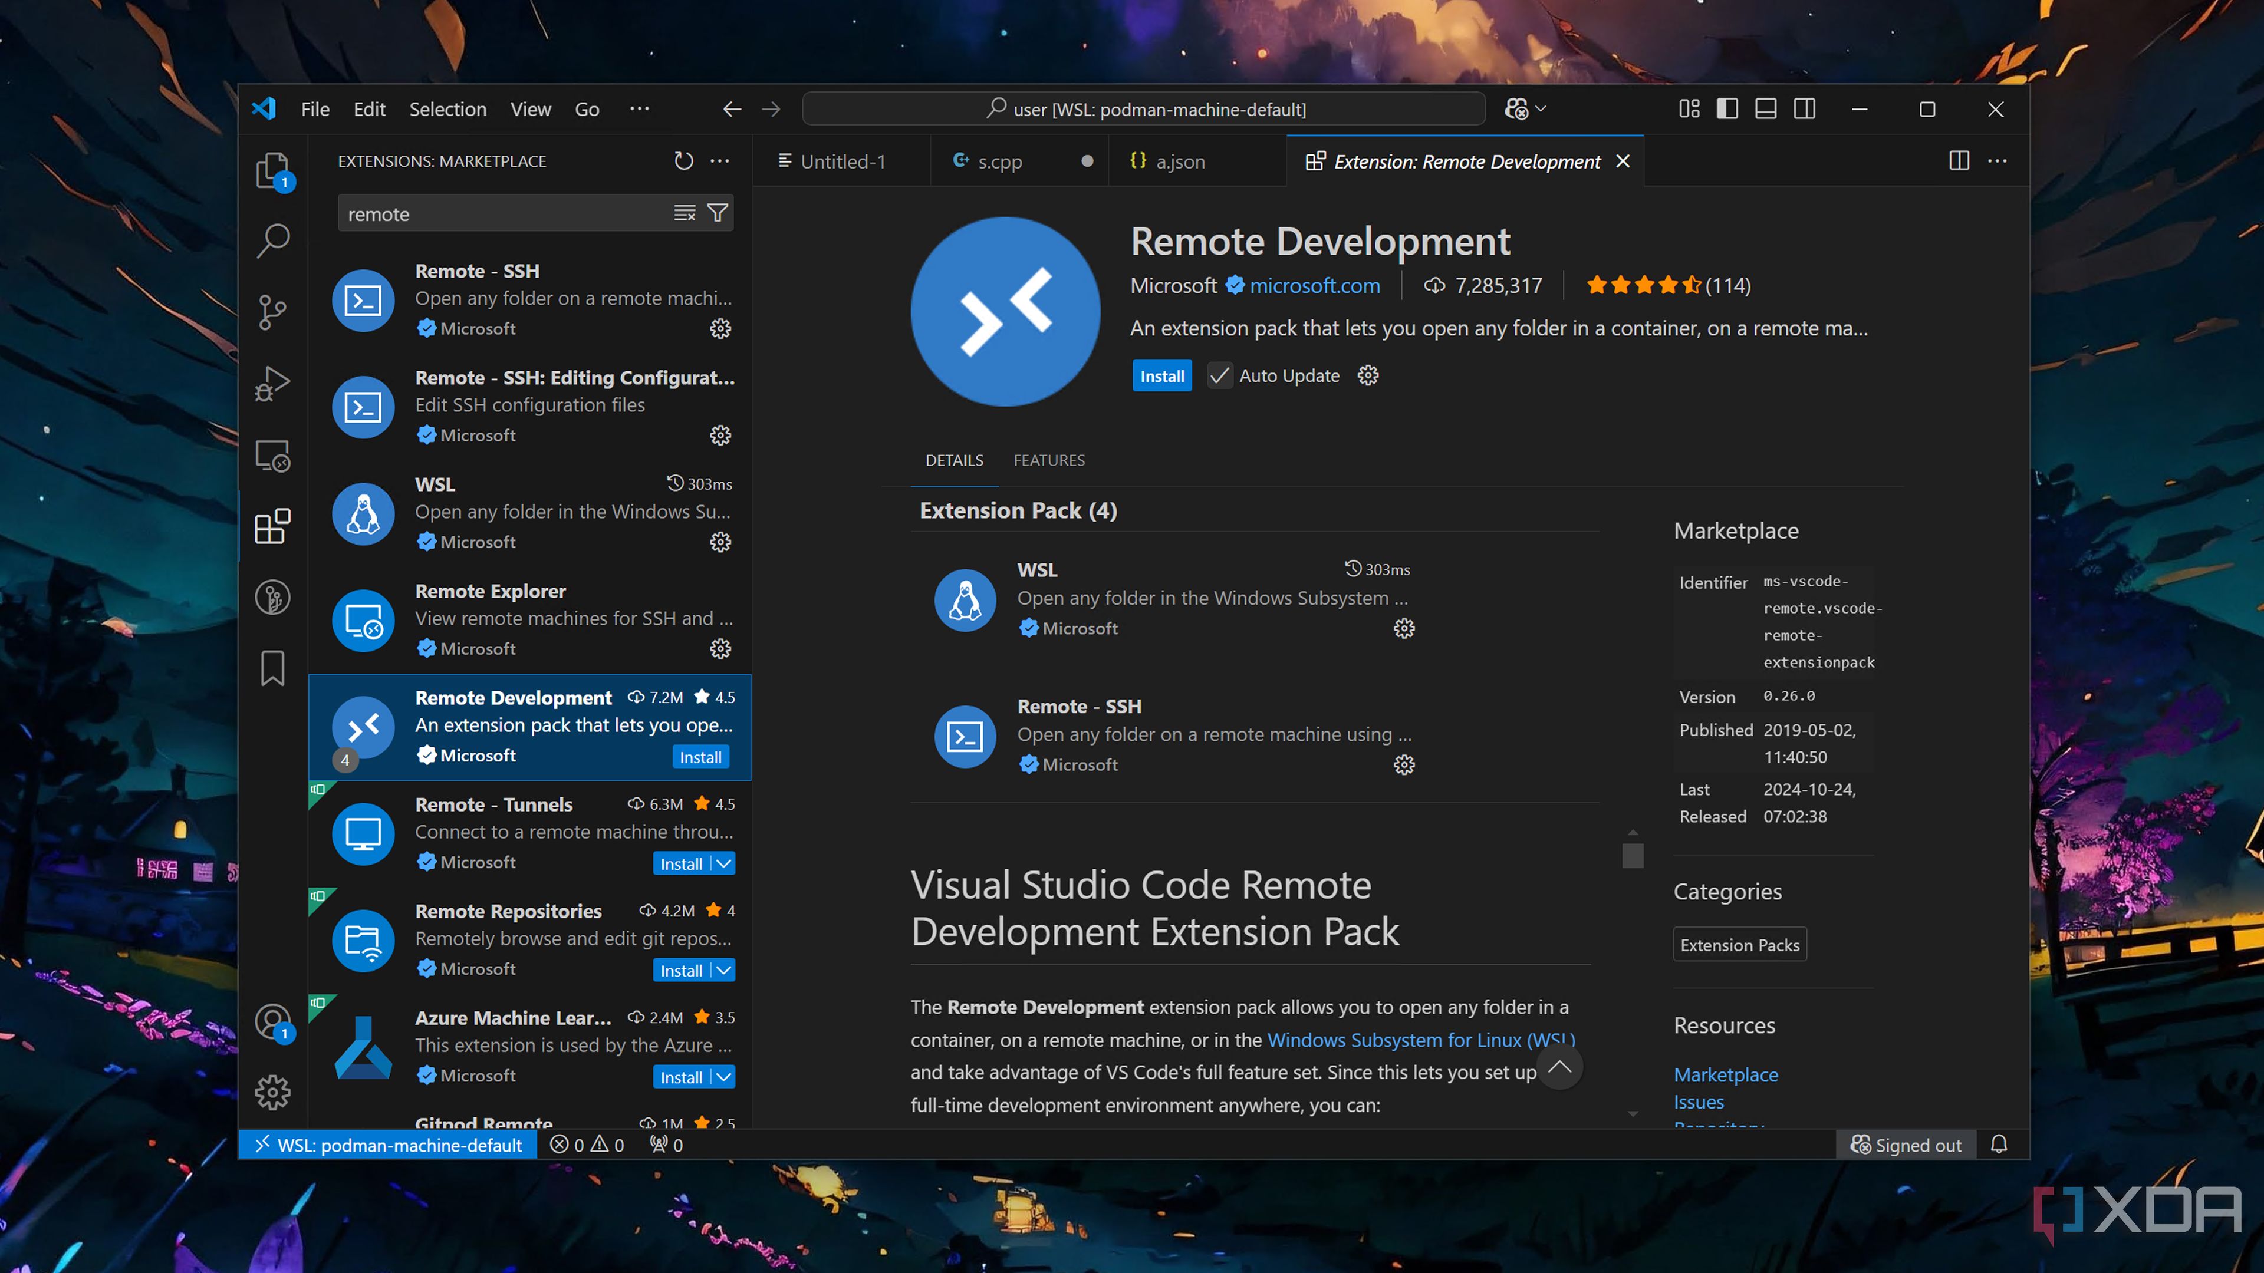Open Run and Debug view

tap(272, 383)
